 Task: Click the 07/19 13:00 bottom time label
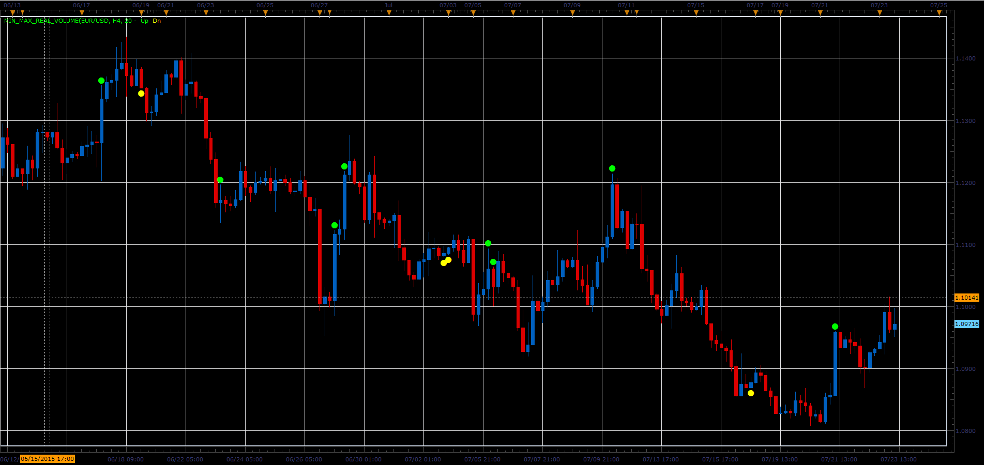pos(780,459)
